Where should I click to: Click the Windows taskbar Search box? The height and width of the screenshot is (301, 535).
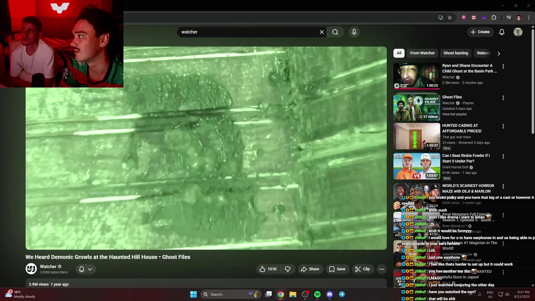click(231, 294)
